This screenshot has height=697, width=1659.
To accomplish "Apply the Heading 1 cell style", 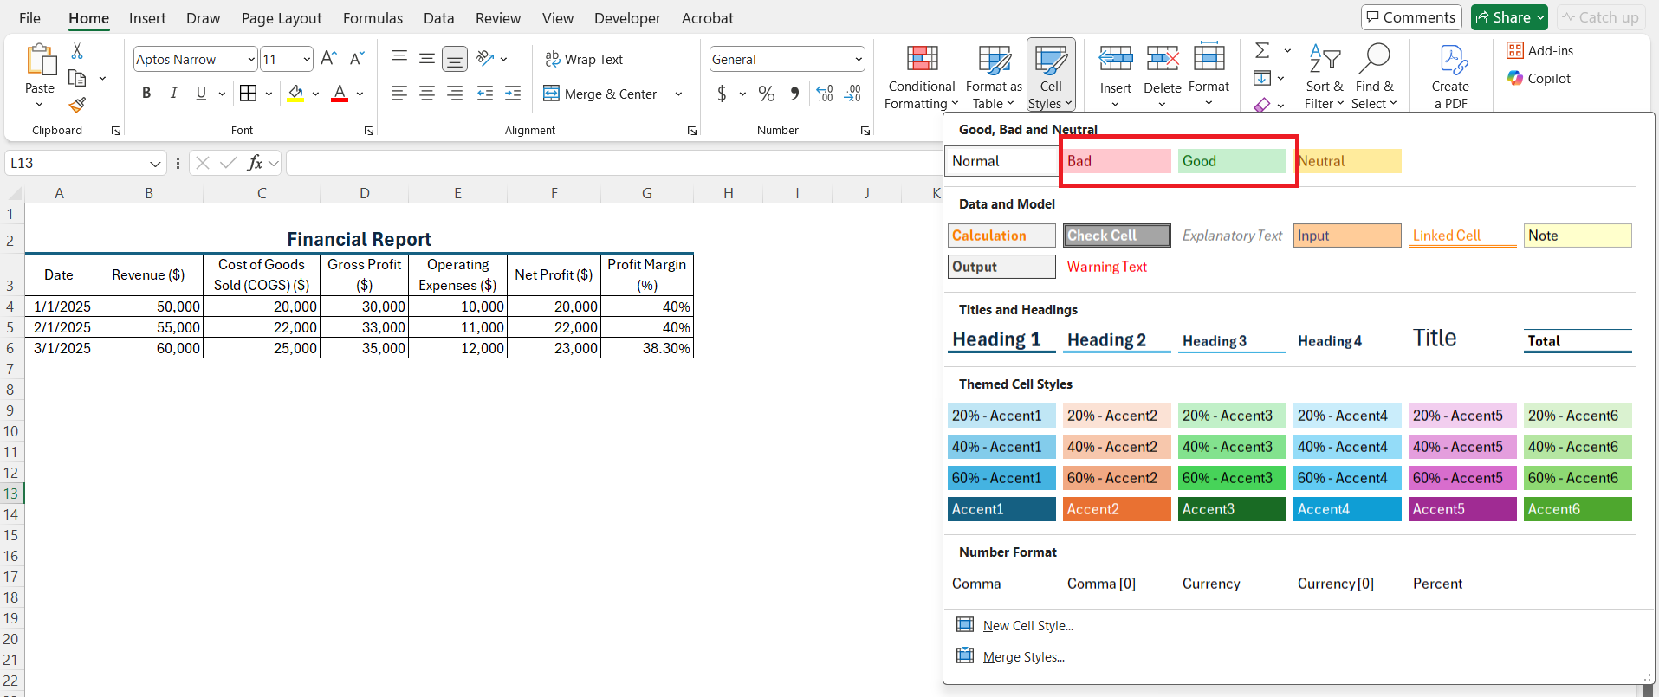I will [1001, 339].
